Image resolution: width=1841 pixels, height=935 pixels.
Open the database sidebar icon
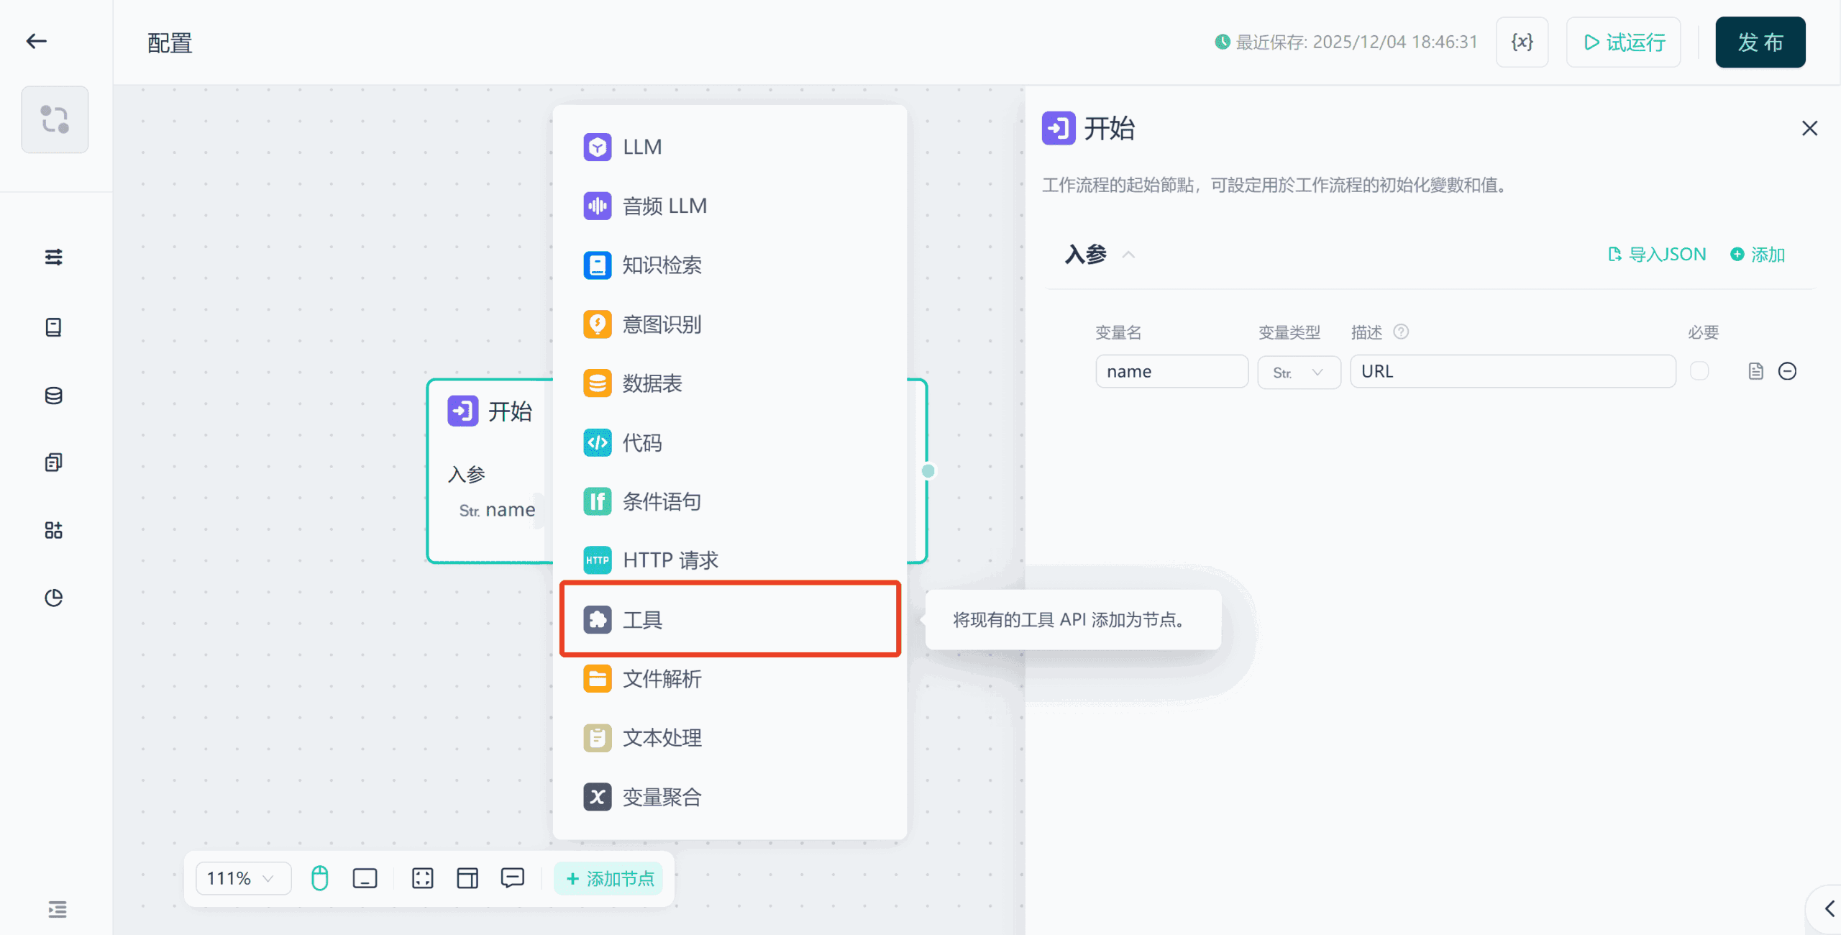[x=54, y=396]
